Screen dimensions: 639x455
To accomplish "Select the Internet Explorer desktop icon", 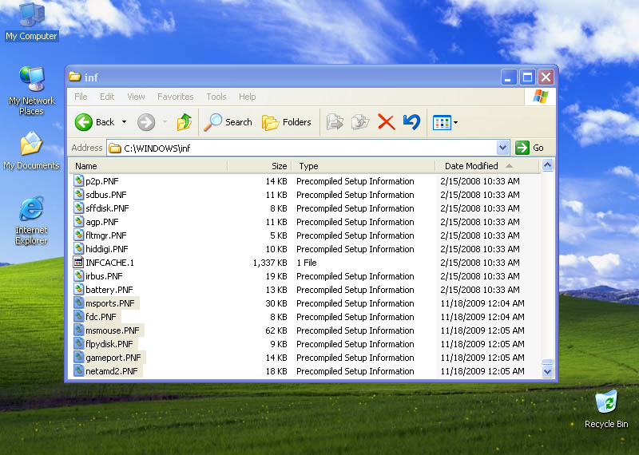I will coord(31,221).
